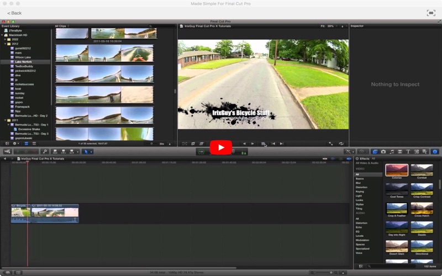
Task: Enter full screen playback in viewer
Action: click(x=331, y=144)
